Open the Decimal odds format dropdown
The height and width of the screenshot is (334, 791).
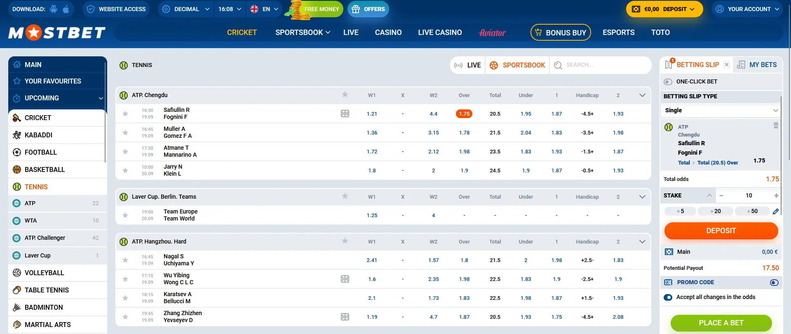pos(186,9)
